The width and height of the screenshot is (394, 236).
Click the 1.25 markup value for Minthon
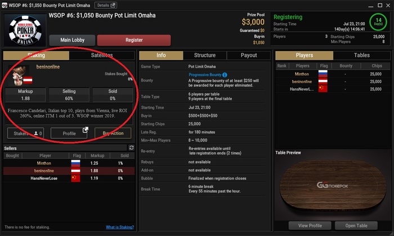[x=94, y=164]
